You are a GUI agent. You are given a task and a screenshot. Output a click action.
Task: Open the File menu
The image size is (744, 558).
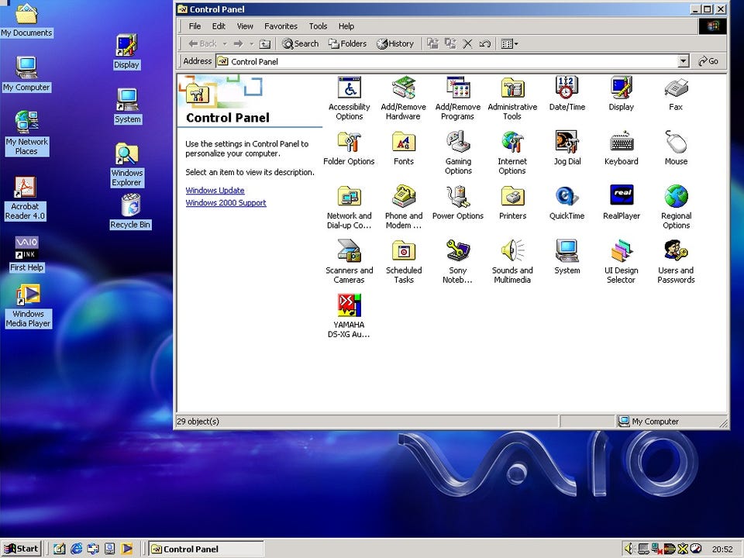[x=195, y=26]
